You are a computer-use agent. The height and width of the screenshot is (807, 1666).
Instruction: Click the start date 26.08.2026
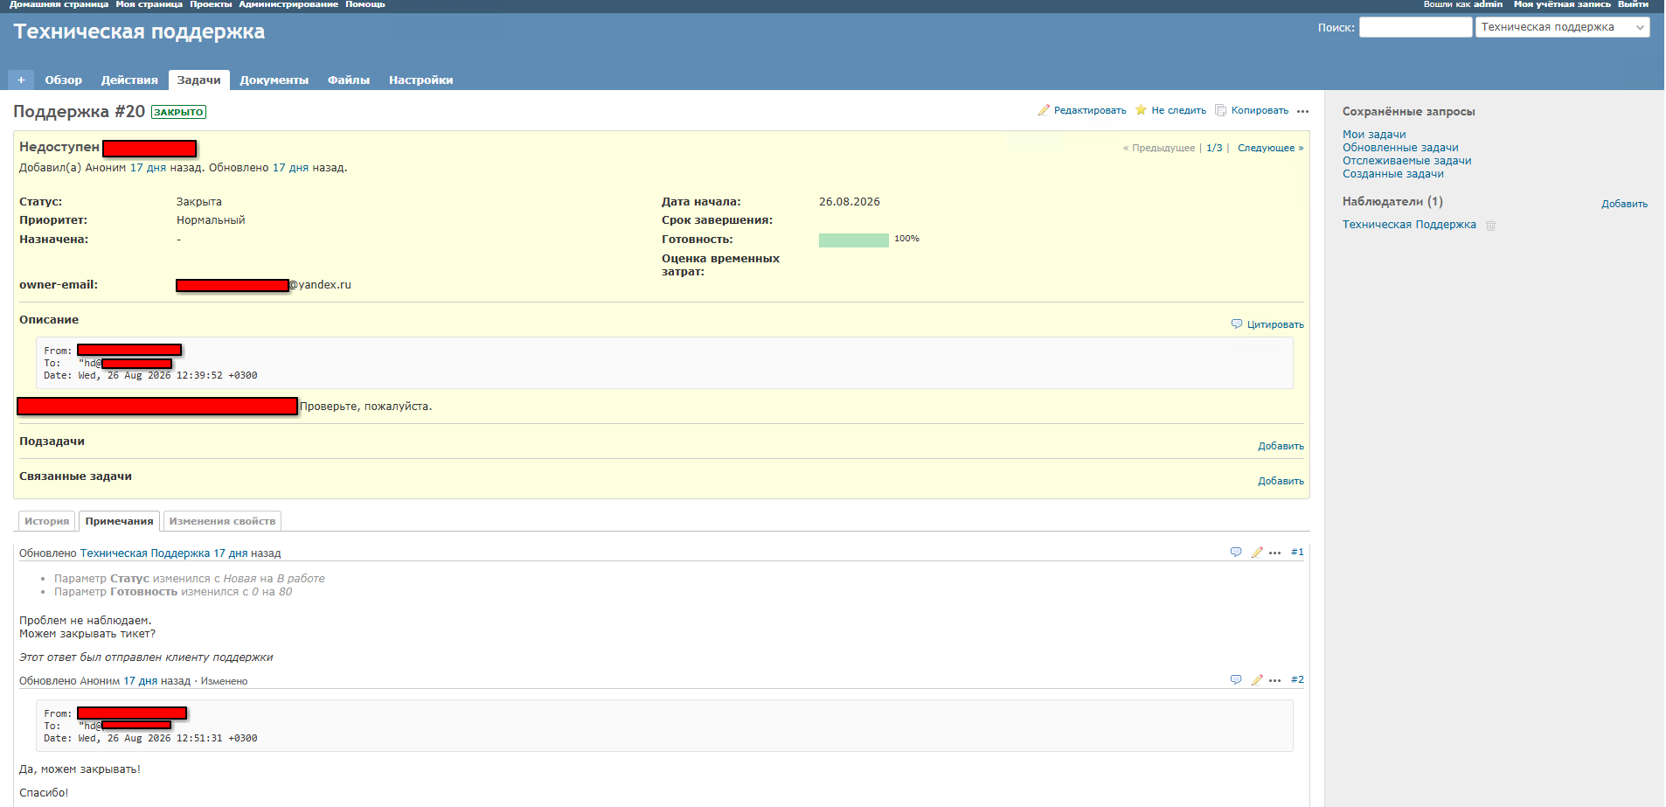850,202
